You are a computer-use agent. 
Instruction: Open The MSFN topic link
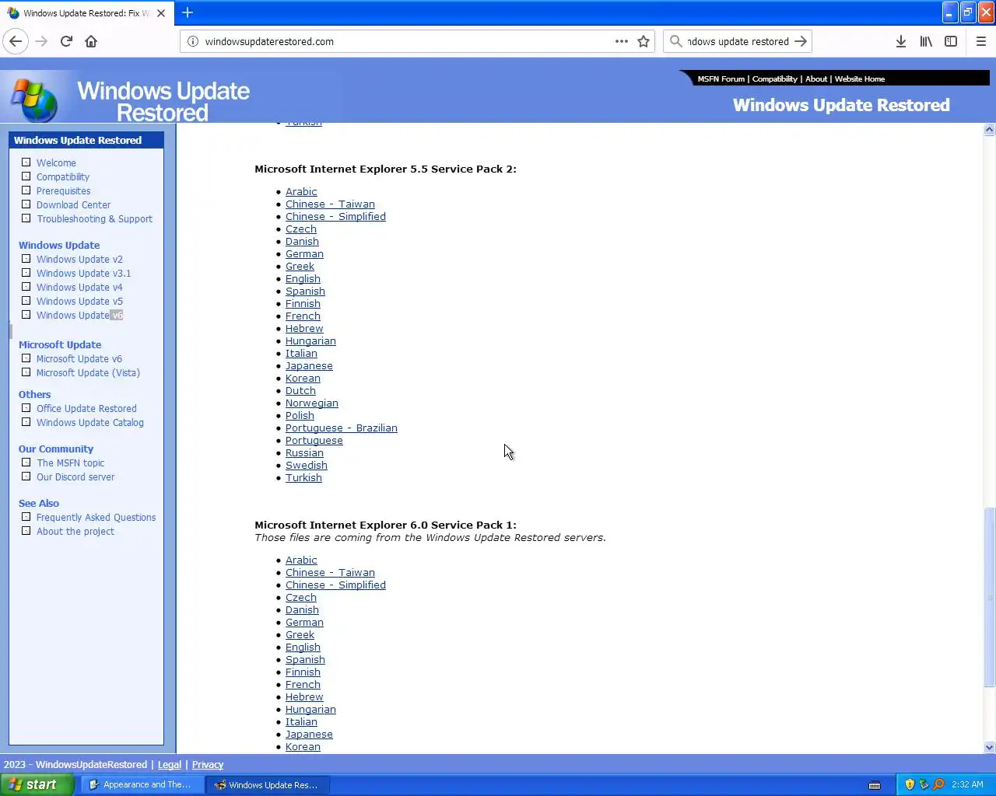pyautogui.click(x=70, y=463)
